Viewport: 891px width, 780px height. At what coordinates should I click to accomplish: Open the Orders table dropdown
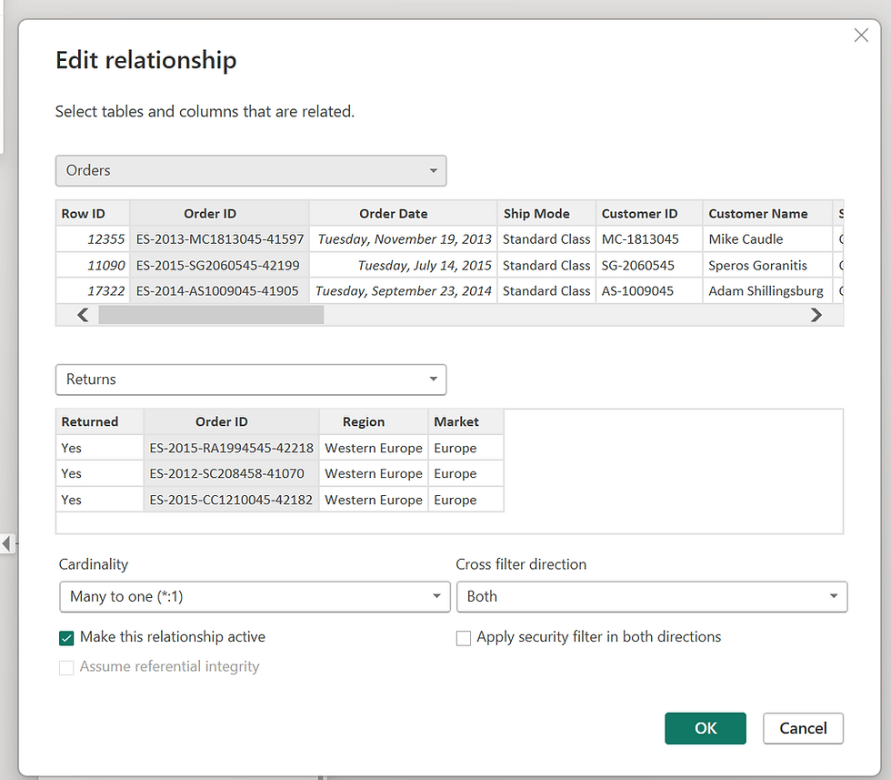251,171
